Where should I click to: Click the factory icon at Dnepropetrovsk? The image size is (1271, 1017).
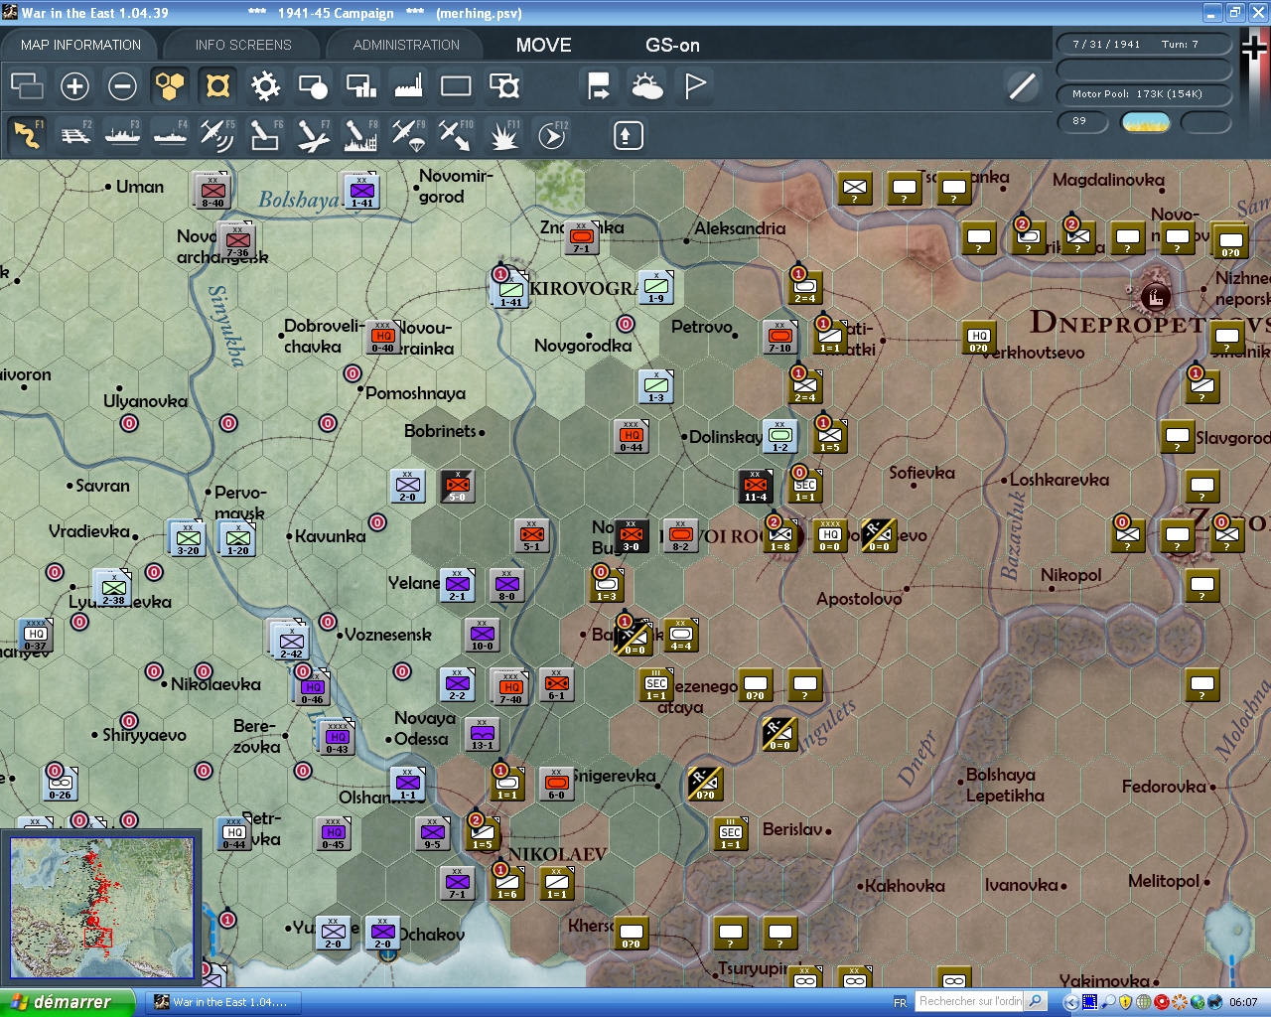coord(1155,296)
